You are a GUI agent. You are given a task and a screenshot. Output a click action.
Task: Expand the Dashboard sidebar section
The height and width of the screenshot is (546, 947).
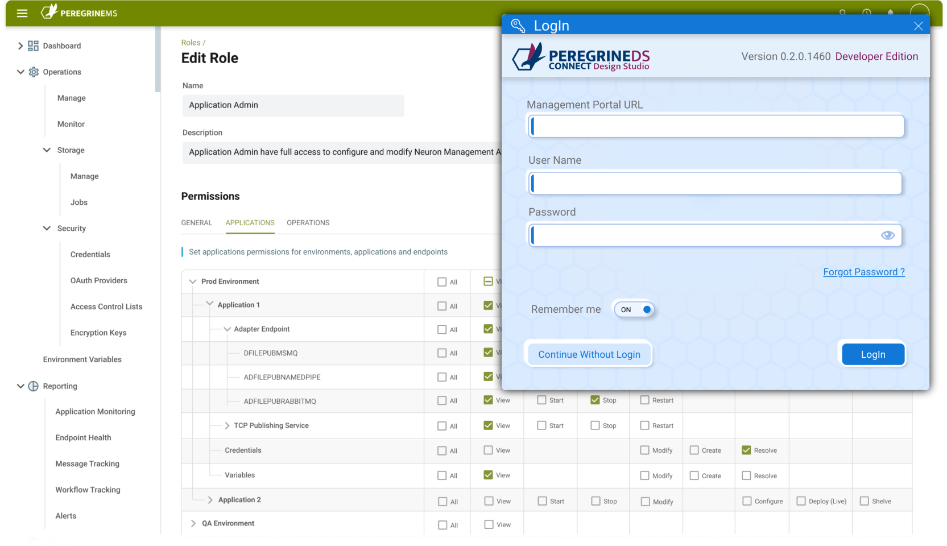coord(20,46)
